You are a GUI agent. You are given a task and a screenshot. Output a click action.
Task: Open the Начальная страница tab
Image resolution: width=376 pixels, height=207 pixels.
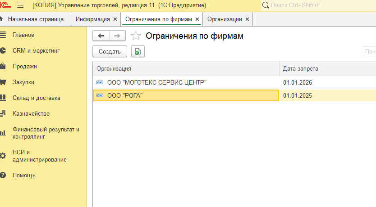click(36, 19)
